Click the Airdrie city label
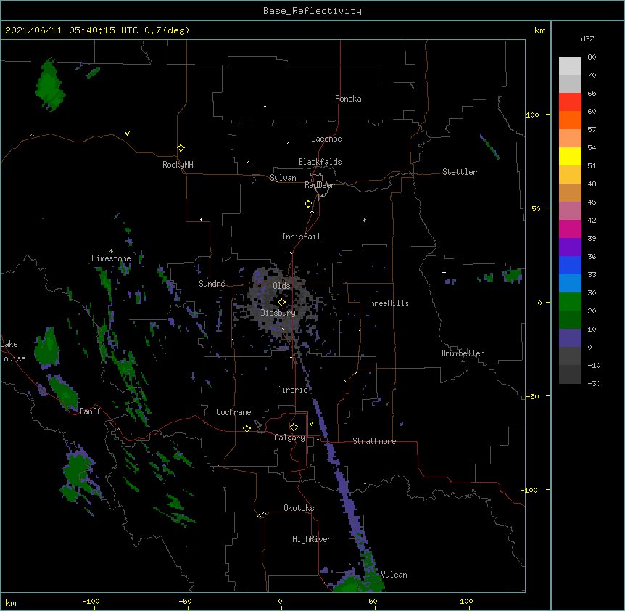The height and width of the screenshot is (611, 625). (x=293, y=390)
